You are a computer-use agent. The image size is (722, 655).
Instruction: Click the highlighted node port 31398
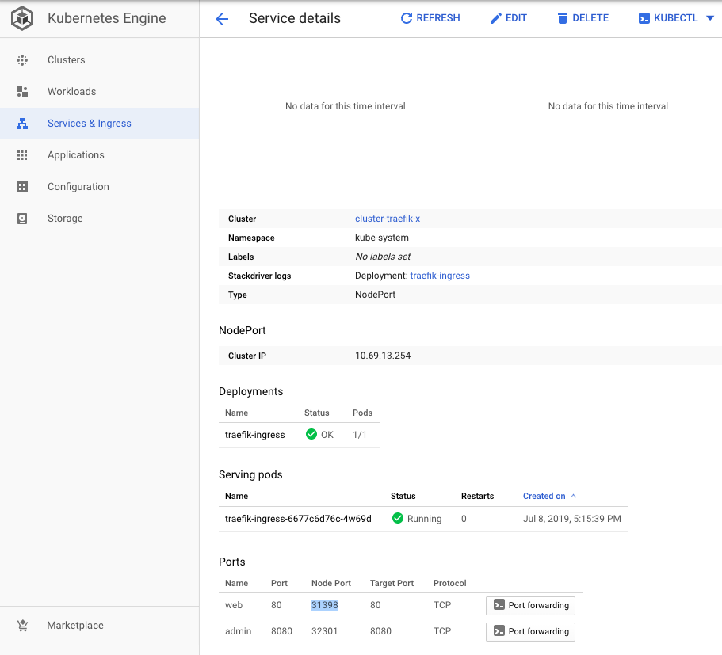[x=325, y=605]
